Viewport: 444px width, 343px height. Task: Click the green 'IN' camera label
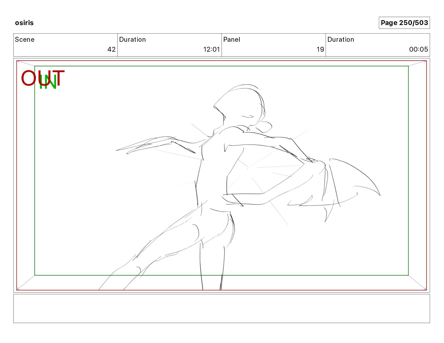click(x=48, y=82)
